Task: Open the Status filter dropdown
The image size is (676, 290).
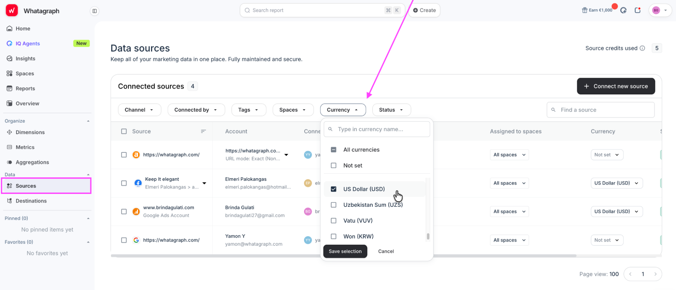Action: click(392, 110)
